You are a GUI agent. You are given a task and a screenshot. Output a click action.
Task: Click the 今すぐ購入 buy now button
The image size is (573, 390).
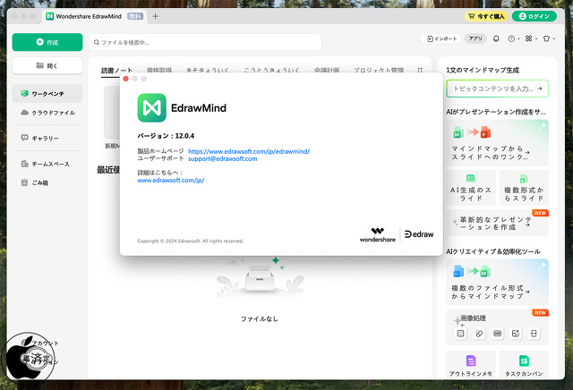click(x=486, y=16)
